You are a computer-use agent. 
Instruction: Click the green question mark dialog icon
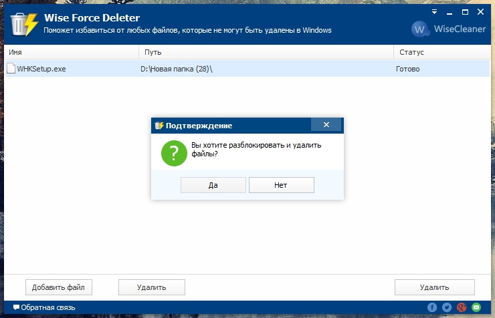(x=174, y=153)
